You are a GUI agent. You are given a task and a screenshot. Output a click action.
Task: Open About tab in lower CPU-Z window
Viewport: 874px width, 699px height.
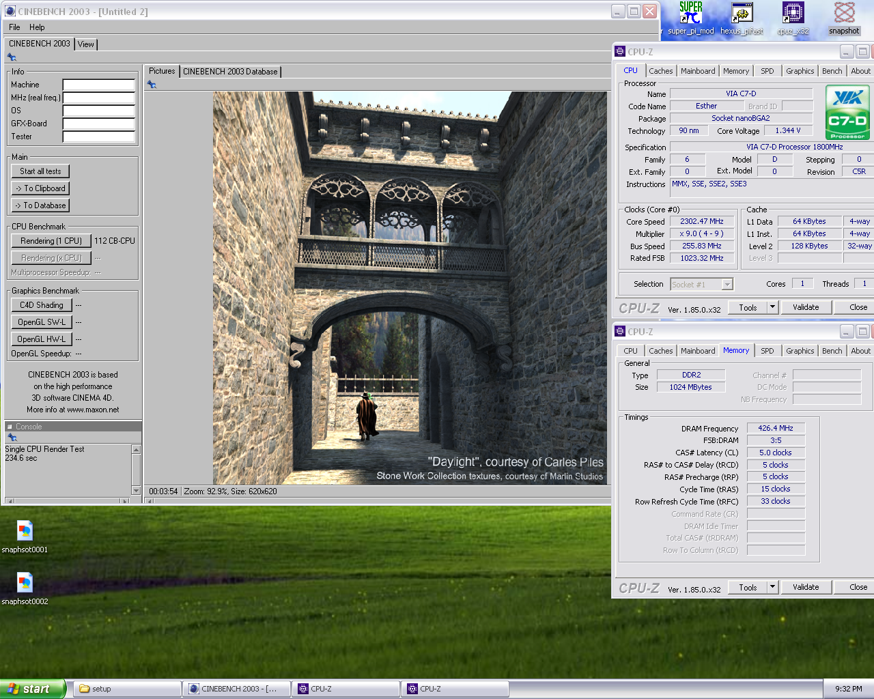point(861,351)
